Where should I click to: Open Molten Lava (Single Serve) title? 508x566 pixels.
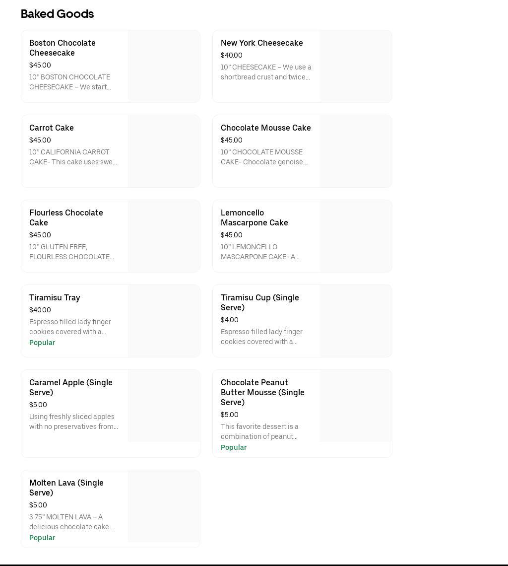66,488
